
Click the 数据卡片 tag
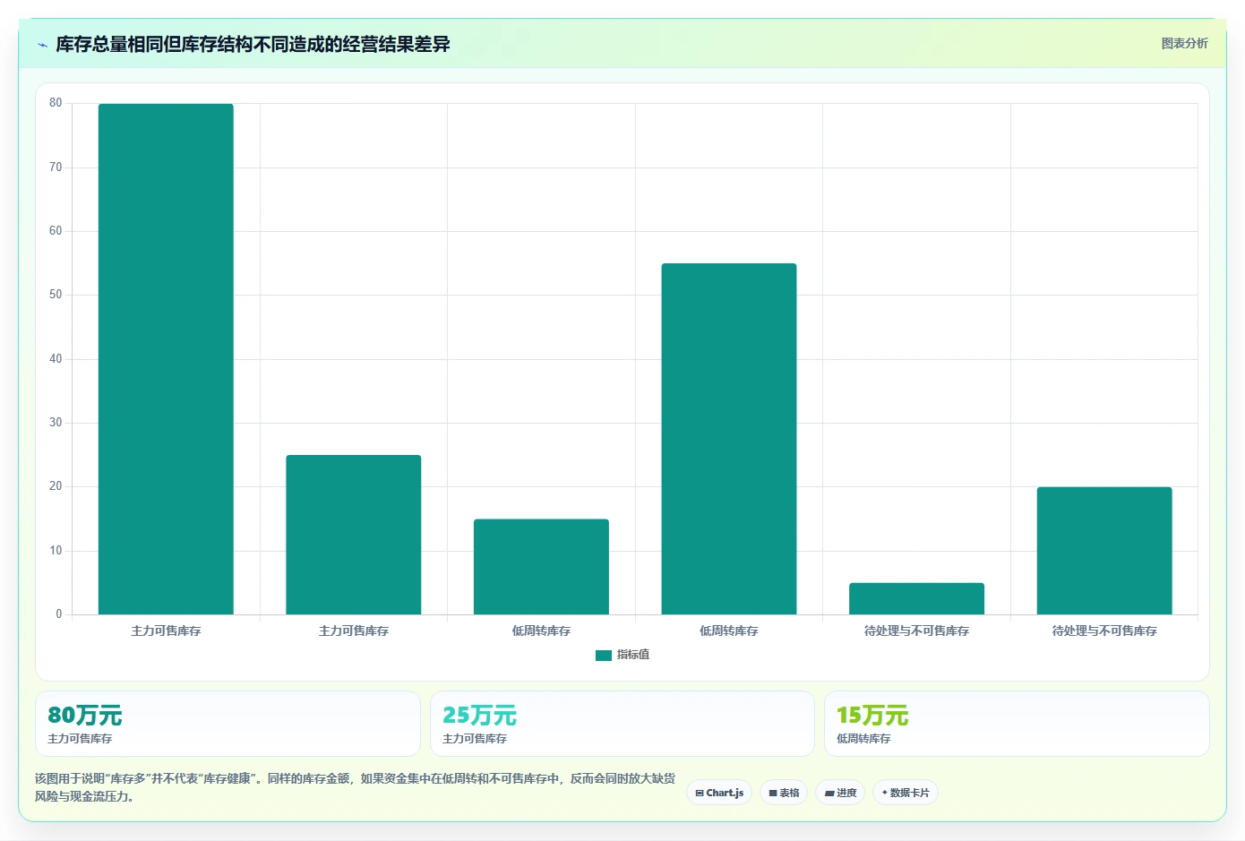[906, 793]
